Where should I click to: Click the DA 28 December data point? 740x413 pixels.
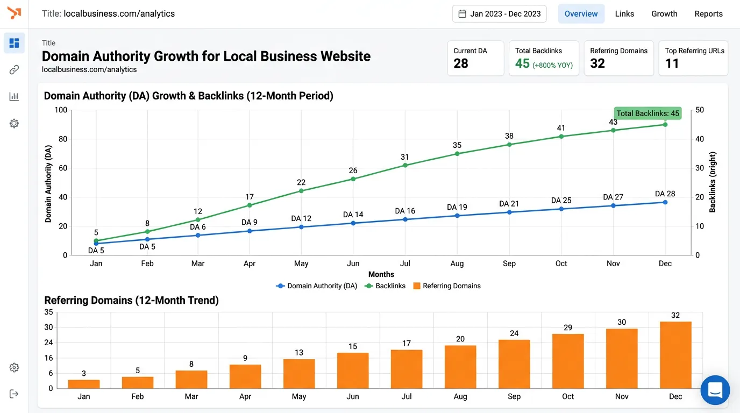665,202
